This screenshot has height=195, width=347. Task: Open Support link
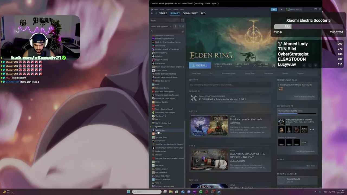[x=300, y=73]
